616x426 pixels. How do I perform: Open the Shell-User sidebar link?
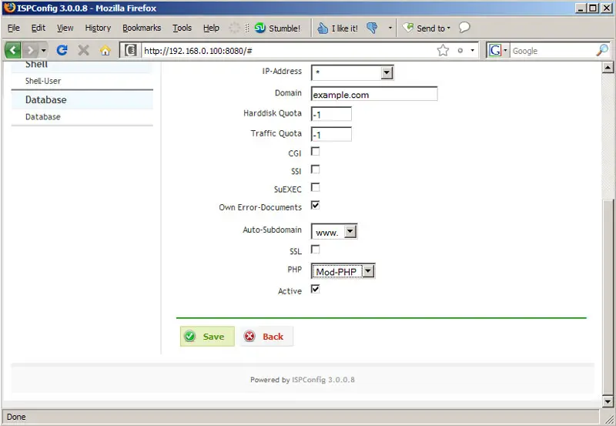tap(43, 81)
